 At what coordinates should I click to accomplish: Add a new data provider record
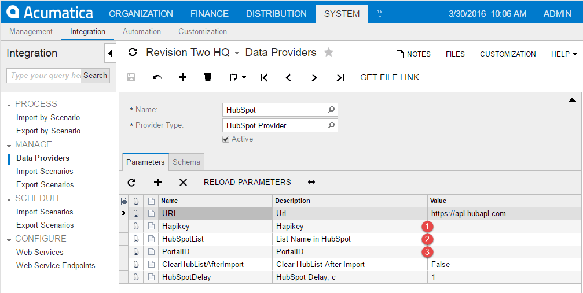[182, 77]
